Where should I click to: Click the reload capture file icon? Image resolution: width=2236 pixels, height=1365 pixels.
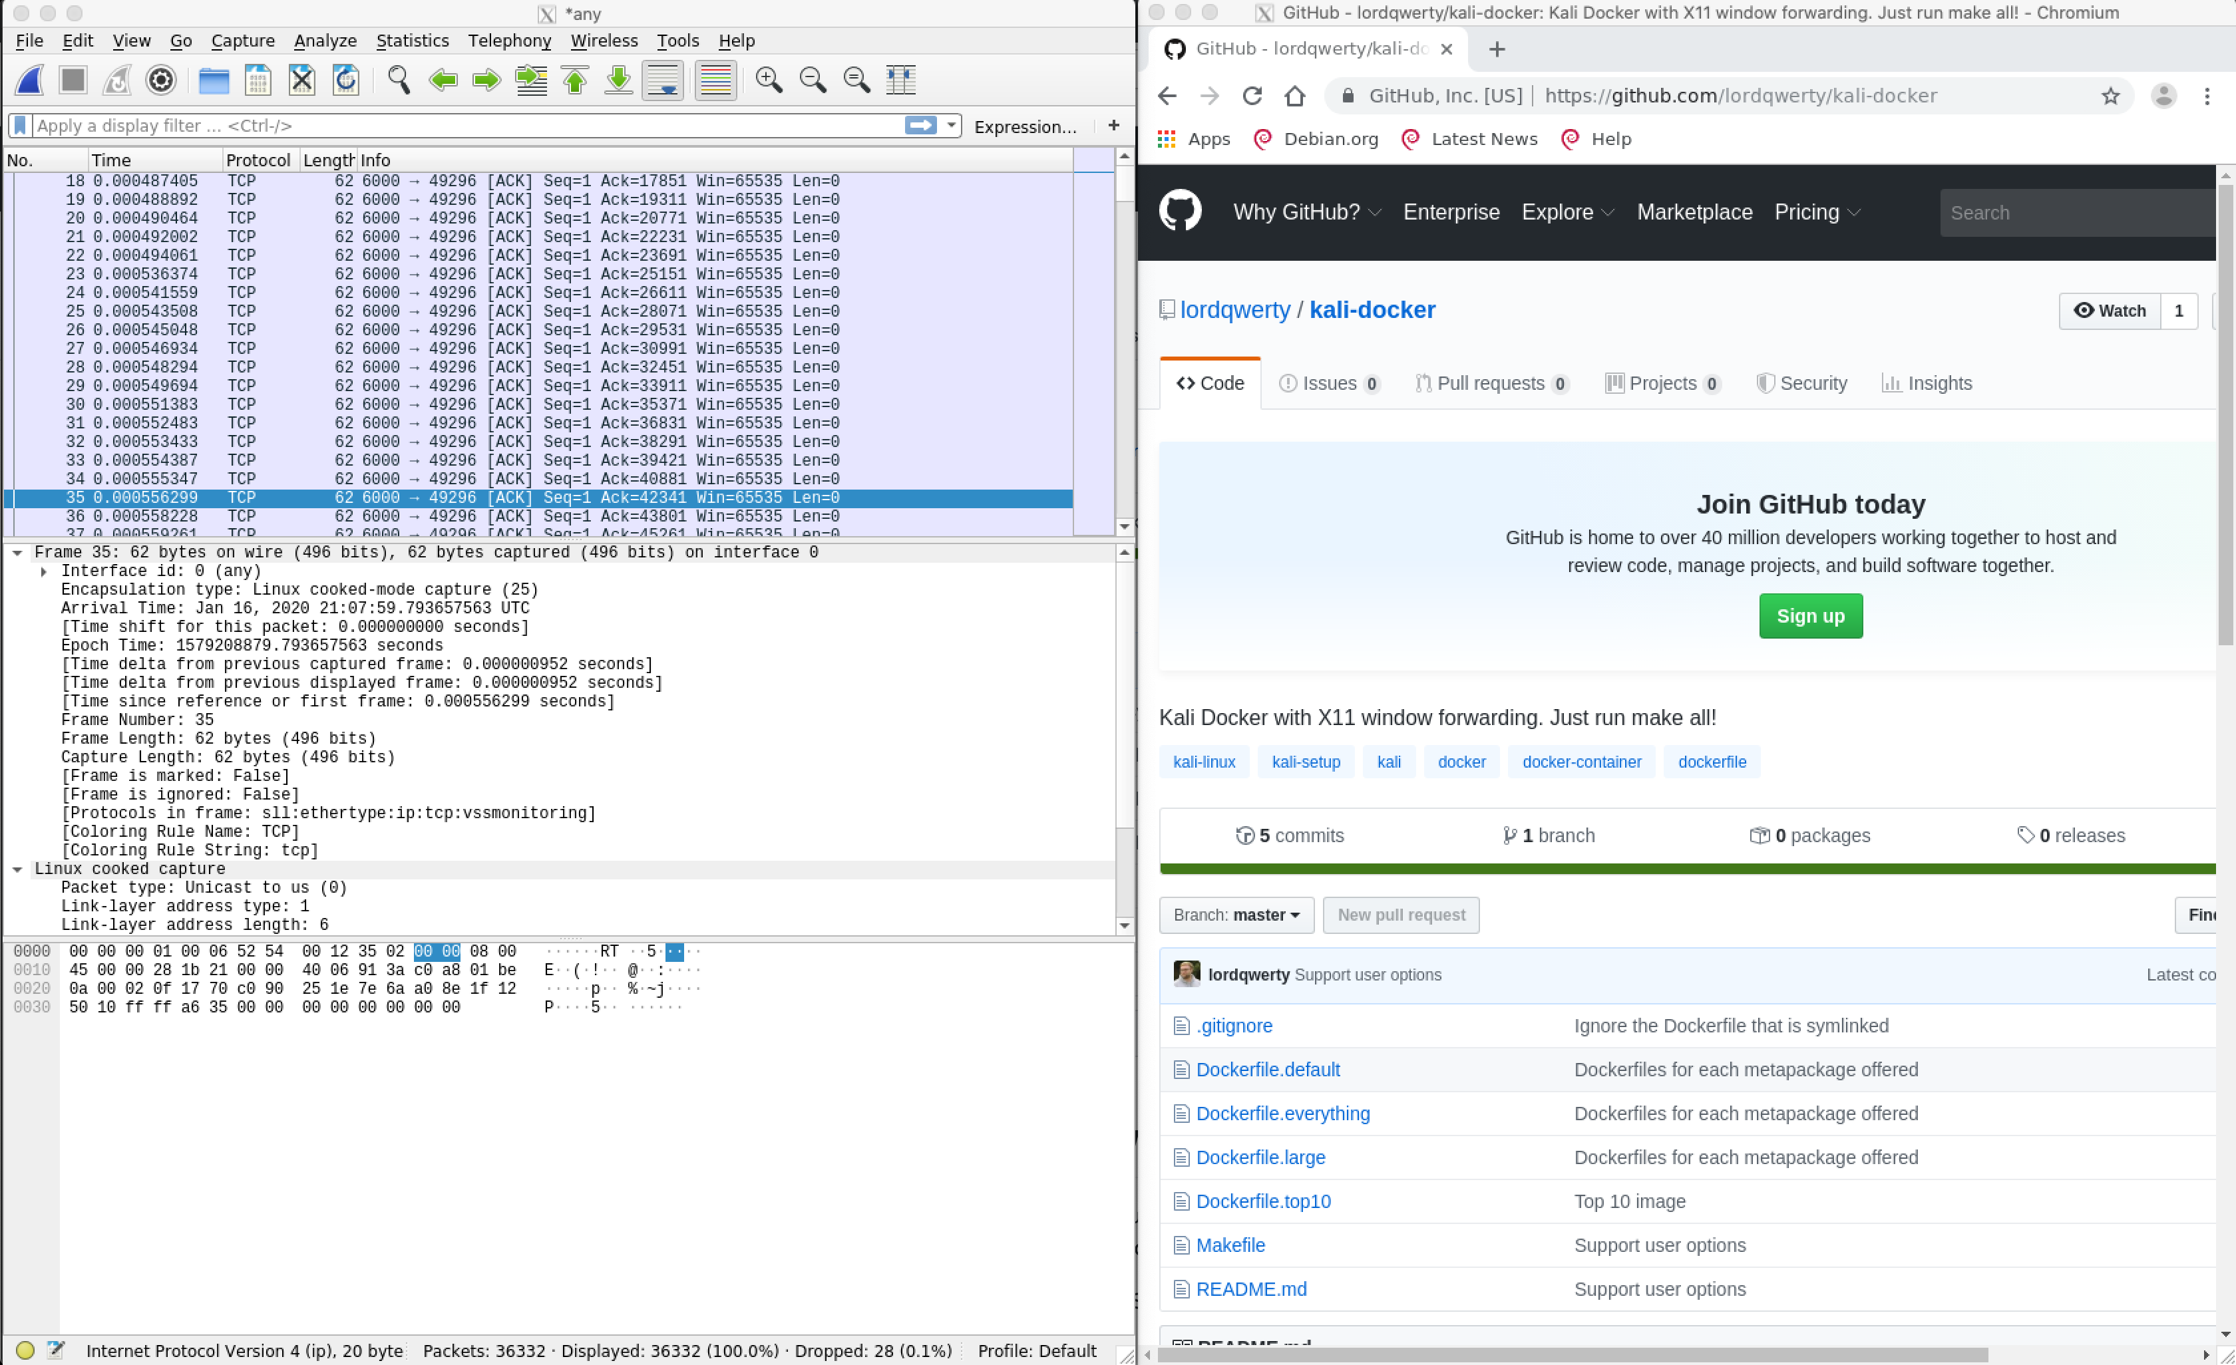pyautogui.click(x=346, y=80)
